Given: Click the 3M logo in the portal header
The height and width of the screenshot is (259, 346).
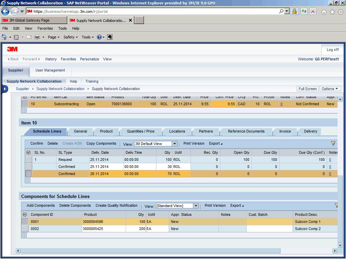Looking at the screenshot, I should click(x=12, y=49).
